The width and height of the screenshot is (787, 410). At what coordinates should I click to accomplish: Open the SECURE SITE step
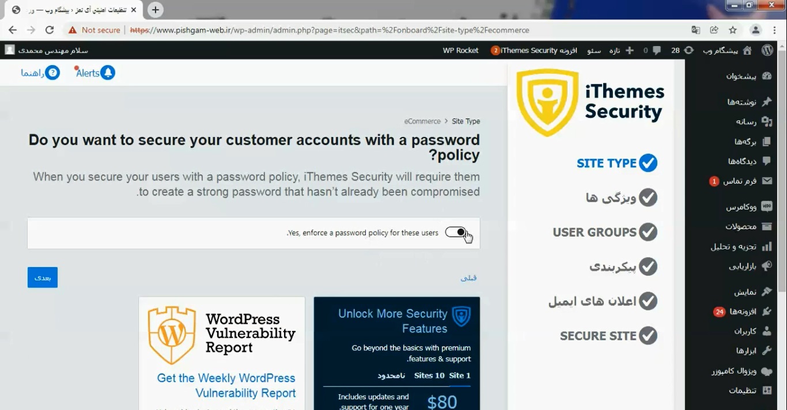(x=608, y=336)
